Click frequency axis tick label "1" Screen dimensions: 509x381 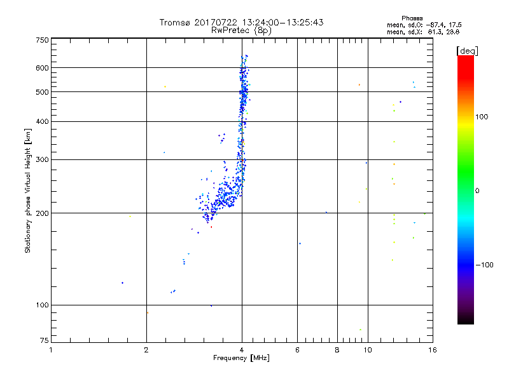point(51,350)
